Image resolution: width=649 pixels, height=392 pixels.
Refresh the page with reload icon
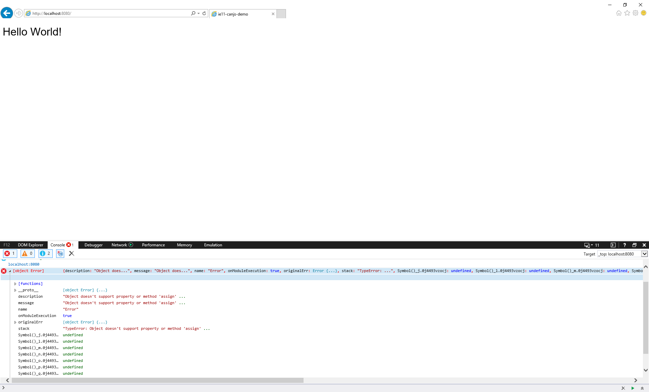tap(204, 14)
